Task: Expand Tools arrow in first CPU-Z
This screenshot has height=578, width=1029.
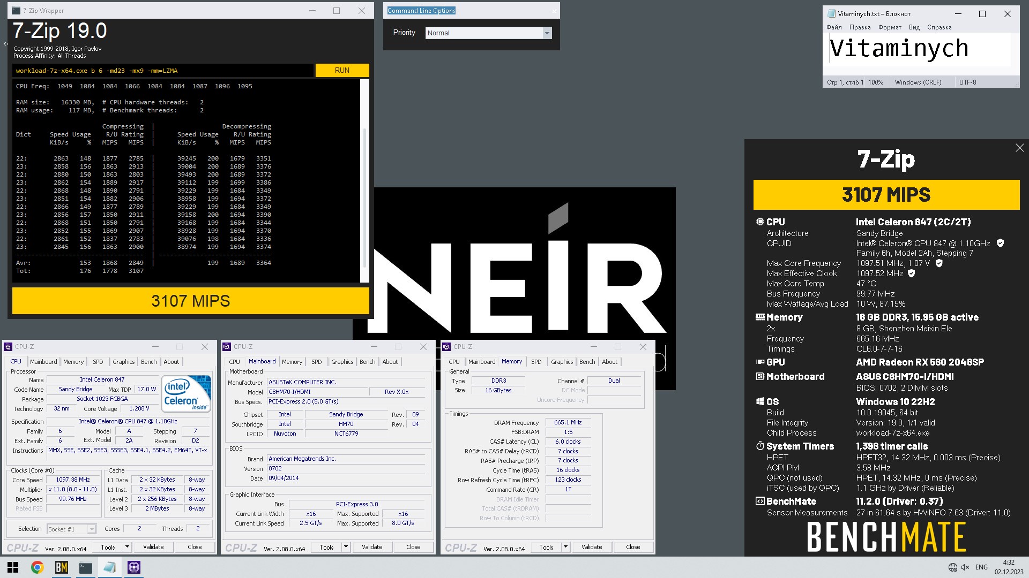Action: click(x=127, y=547)
